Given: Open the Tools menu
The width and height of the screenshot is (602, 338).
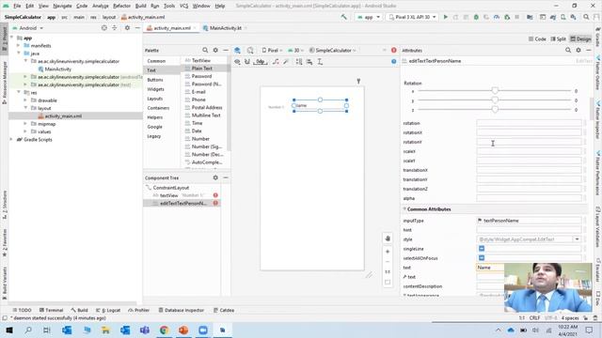Looking at the screenshot, I should click(x=169, y=6).
